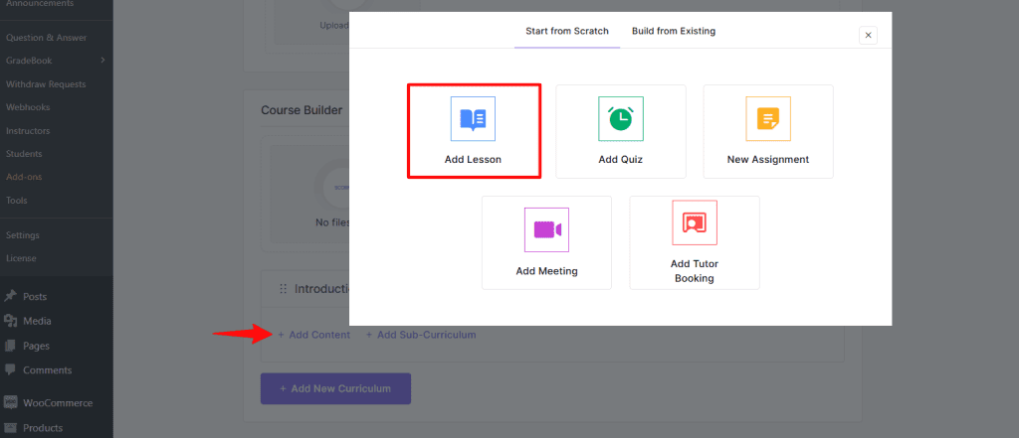The image size is (1019, 438).
Task: Click the Add Sub-Curriculum link
Action: [420, 335]
